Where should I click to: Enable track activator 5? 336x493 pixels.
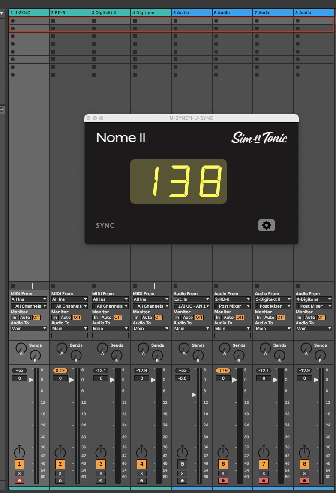(182, 464)
